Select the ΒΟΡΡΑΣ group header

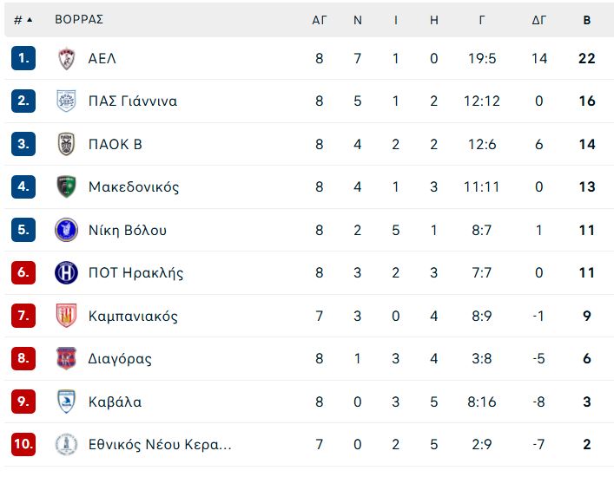(x=79, y=20)
